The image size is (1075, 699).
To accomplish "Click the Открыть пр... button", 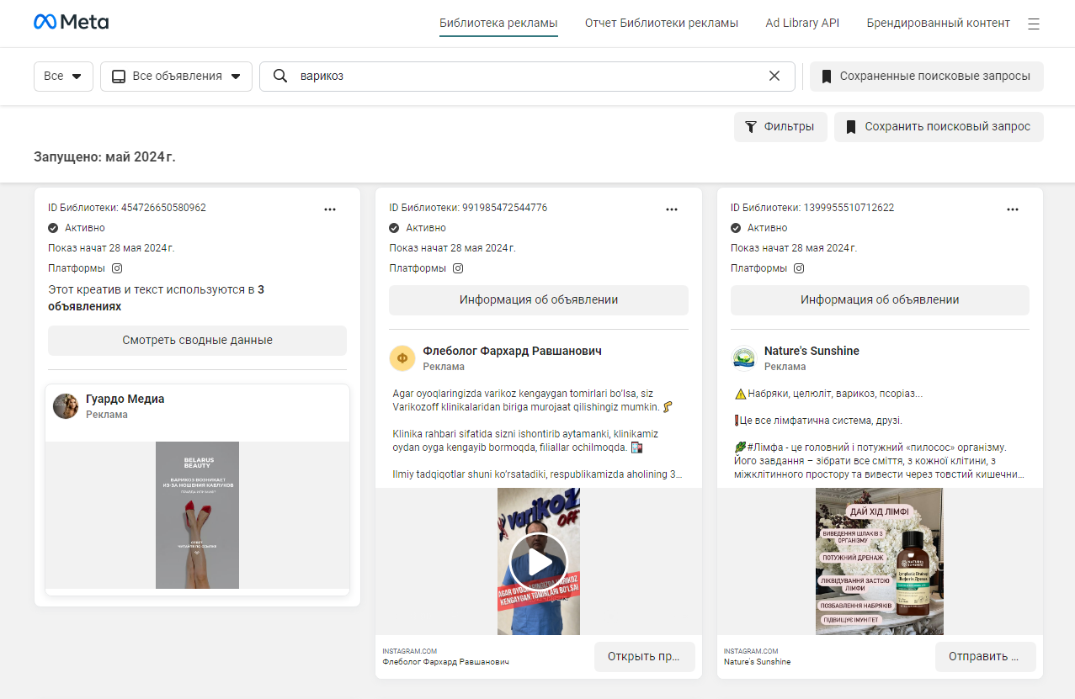I will [644, 657].
